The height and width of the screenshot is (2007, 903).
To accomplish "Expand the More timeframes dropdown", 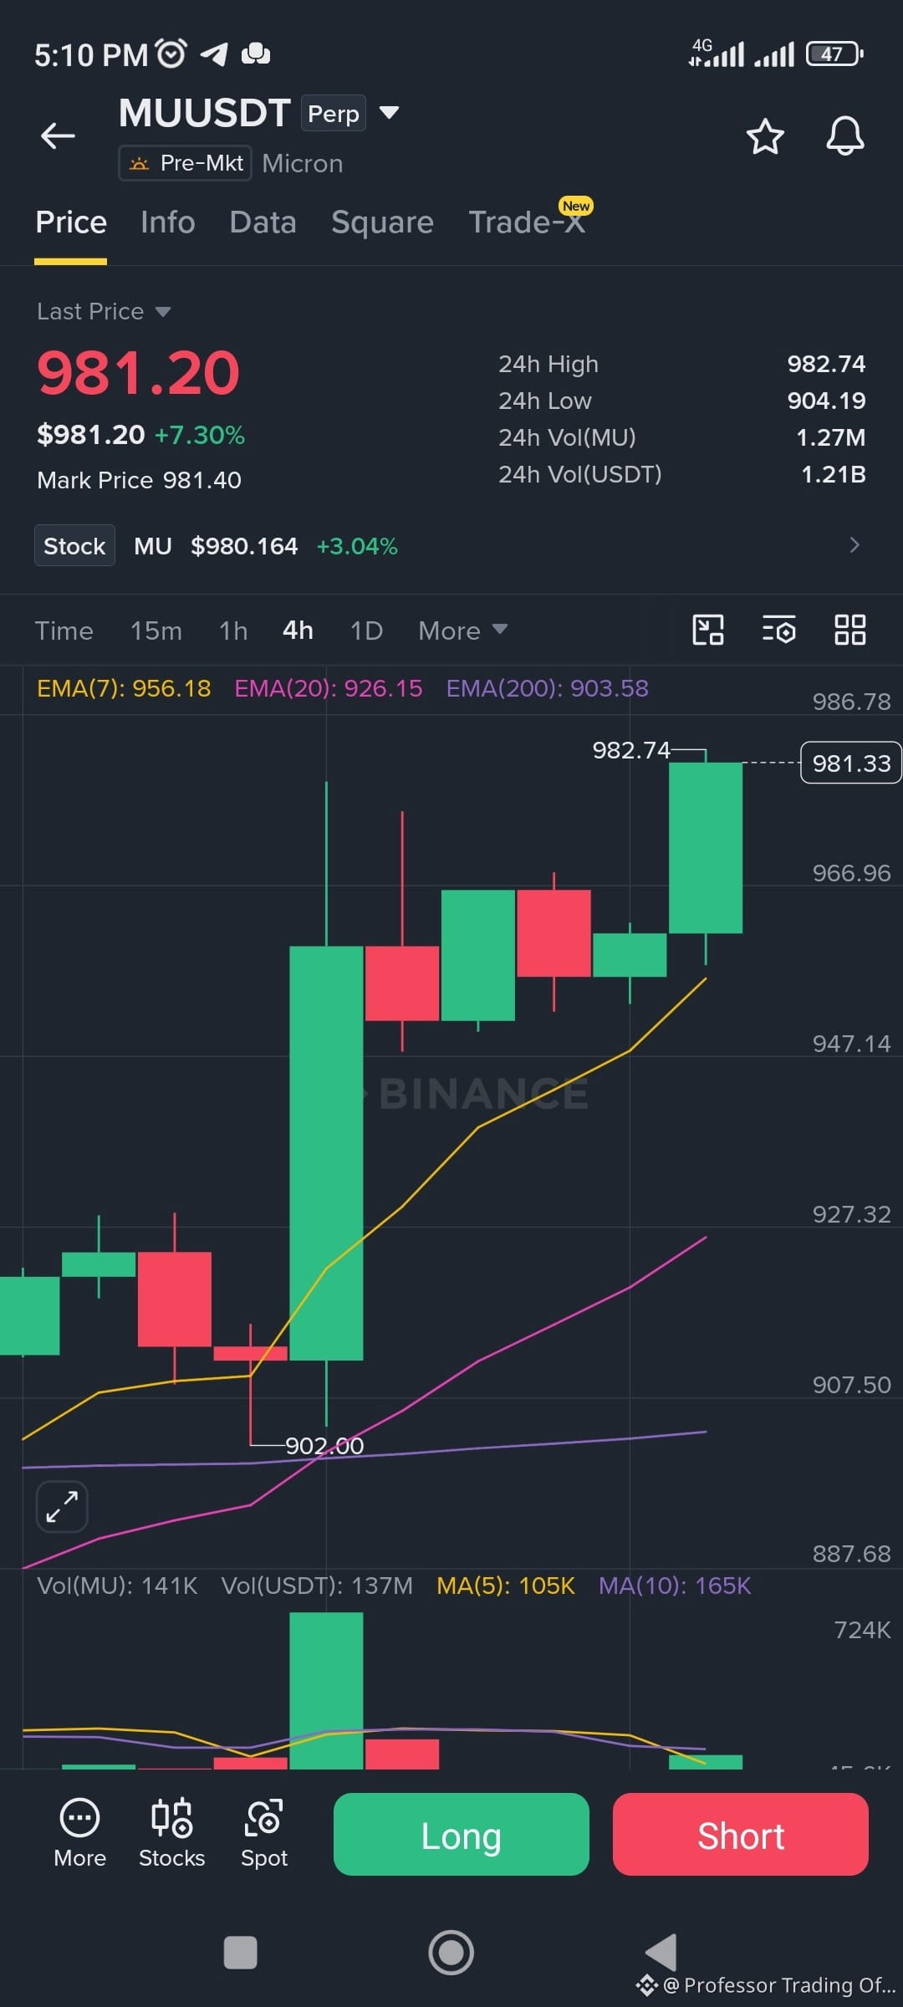I will (463, 630).
